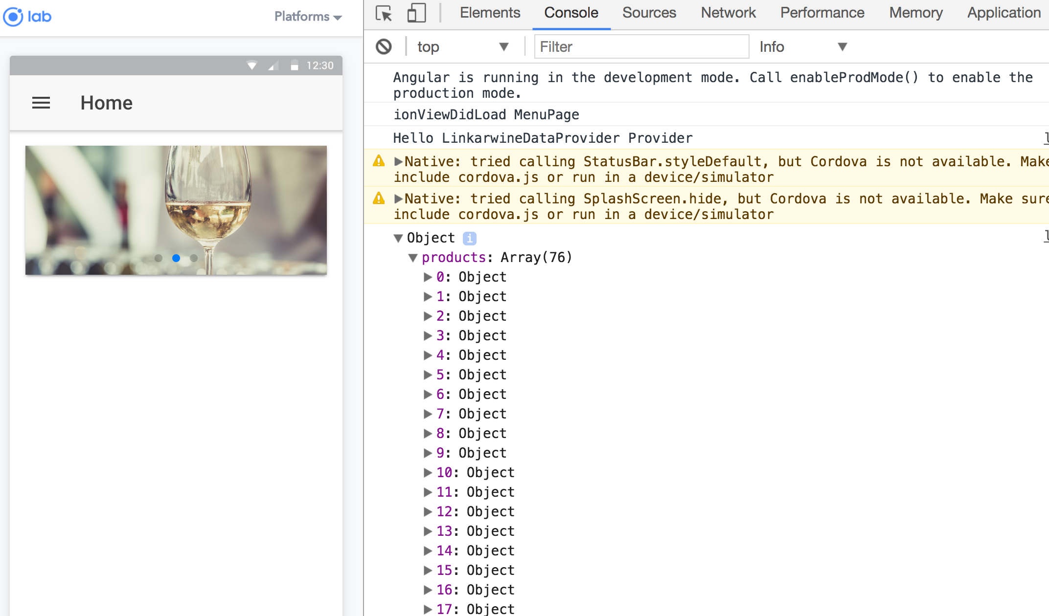Click the SplashScreen warning triangle icon

(379, 198)
